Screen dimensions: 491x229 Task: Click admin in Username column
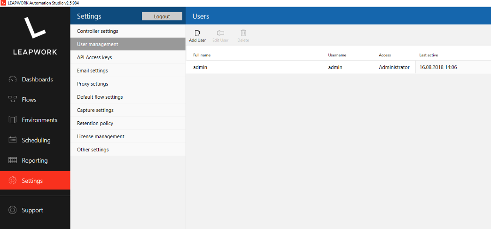point(335,67)
